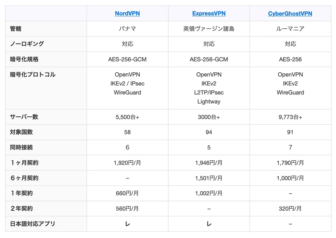
Task: Open the NordVPN link in header
Action: coord(127,13)
